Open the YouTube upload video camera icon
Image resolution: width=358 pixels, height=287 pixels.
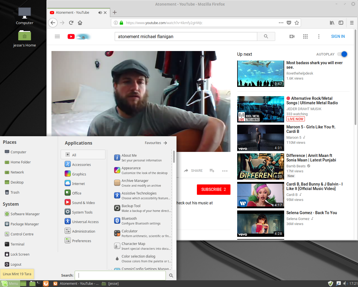pos(292,36)
